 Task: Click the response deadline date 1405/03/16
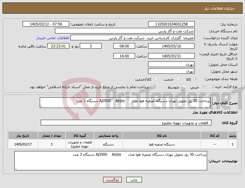tap(171, 46)
